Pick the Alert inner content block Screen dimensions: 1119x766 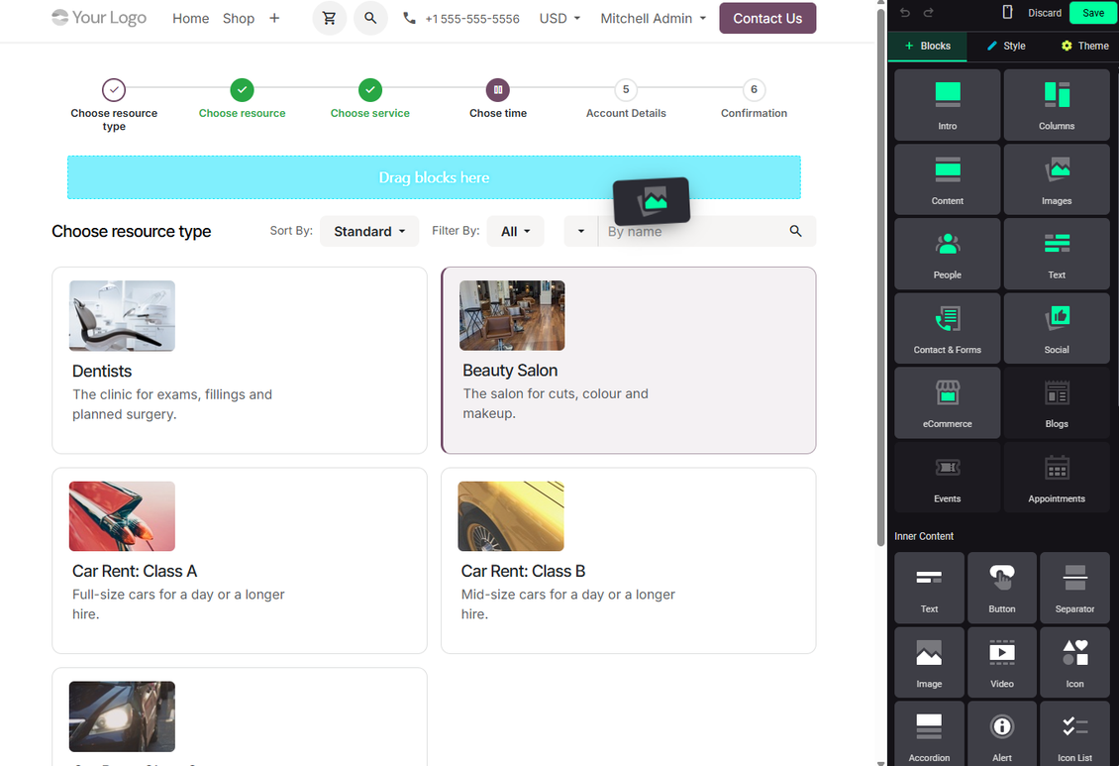pos(1002,734)
